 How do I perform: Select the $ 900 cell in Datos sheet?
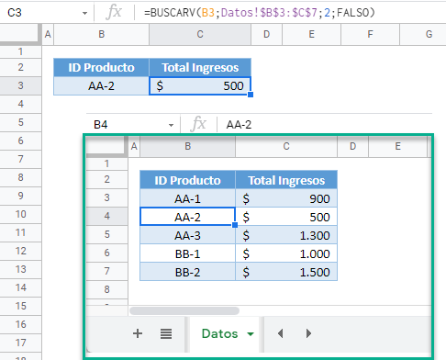pos(286,198)
